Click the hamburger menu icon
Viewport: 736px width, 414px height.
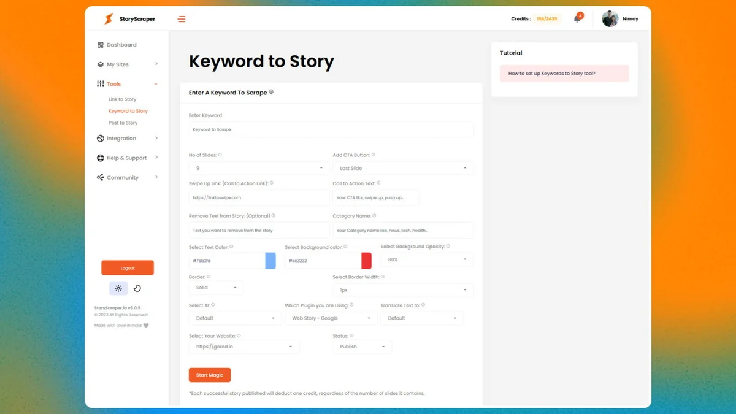pyautogui.click(x=182, y=19)
